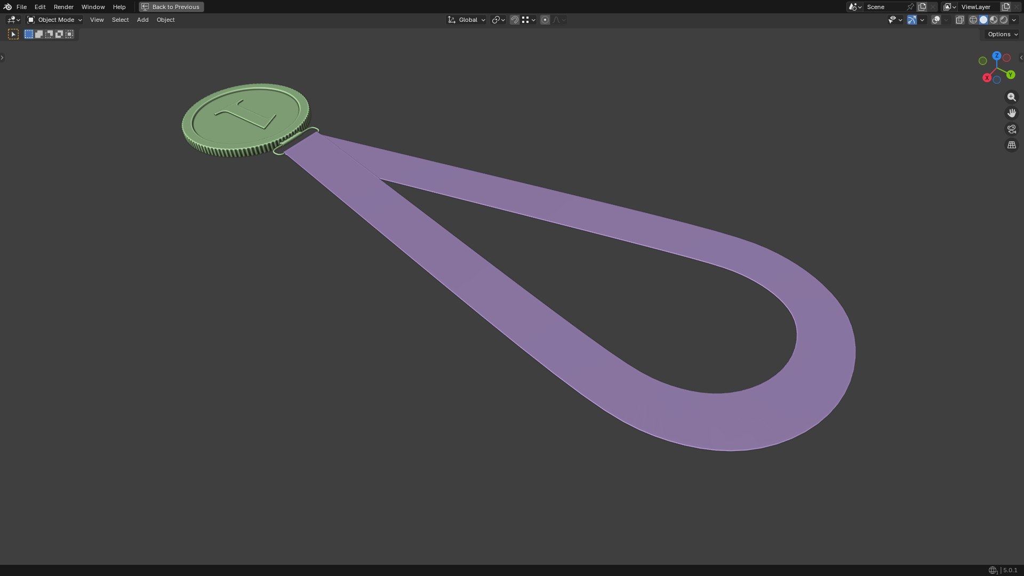Toggle X-ray mode
1024x576 pixels.
click(959, 20)
